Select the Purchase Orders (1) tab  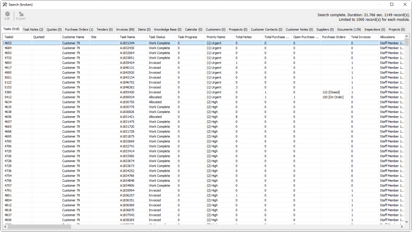tap(79, 29)
